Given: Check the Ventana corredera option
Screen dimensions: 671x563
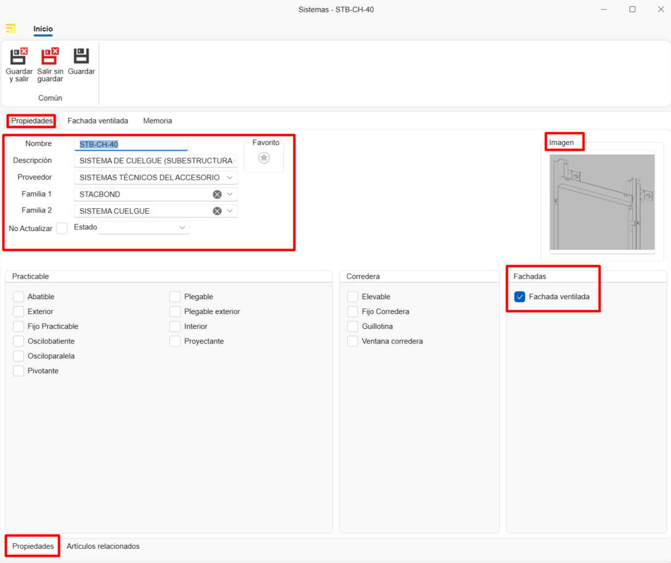Looking at the screenshot, I should [353, 341].
